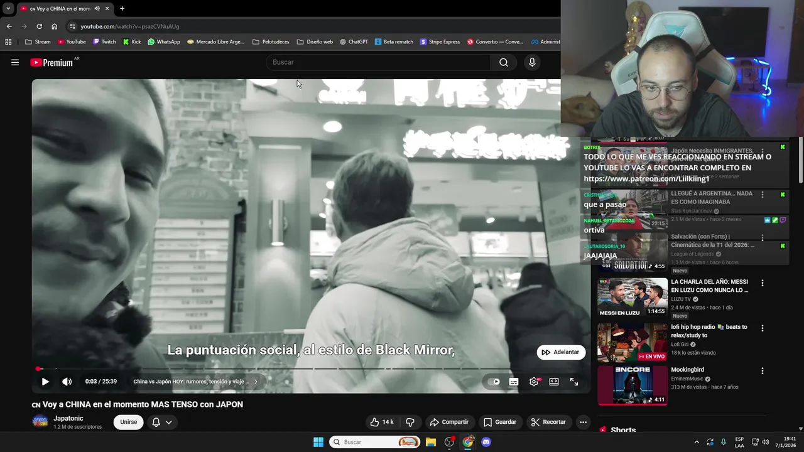Viewport: 804px width, 452px height.
Task: Open Pelotudeces bookmark folder
Action: pyautogui.click(x=271, y=42)
